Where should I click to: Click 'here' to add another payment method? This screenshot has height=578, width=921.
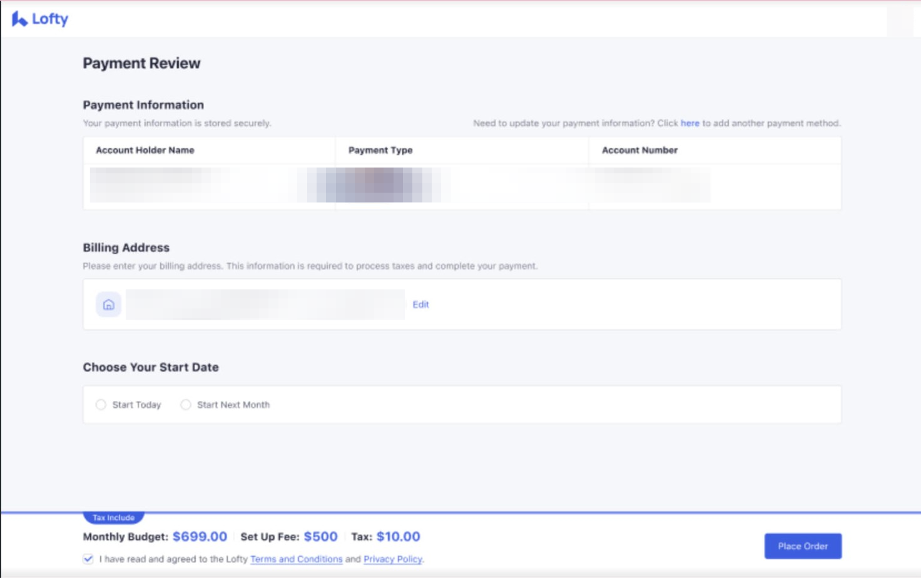point(689,123)
